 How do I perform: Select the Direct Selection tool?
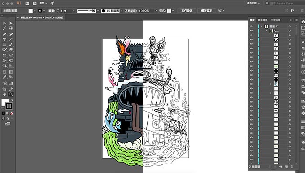[11, 23]
